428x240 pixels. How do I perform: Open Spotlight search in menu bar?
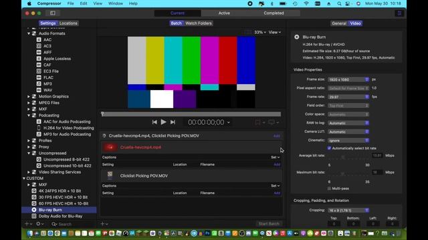pos(339,3)
